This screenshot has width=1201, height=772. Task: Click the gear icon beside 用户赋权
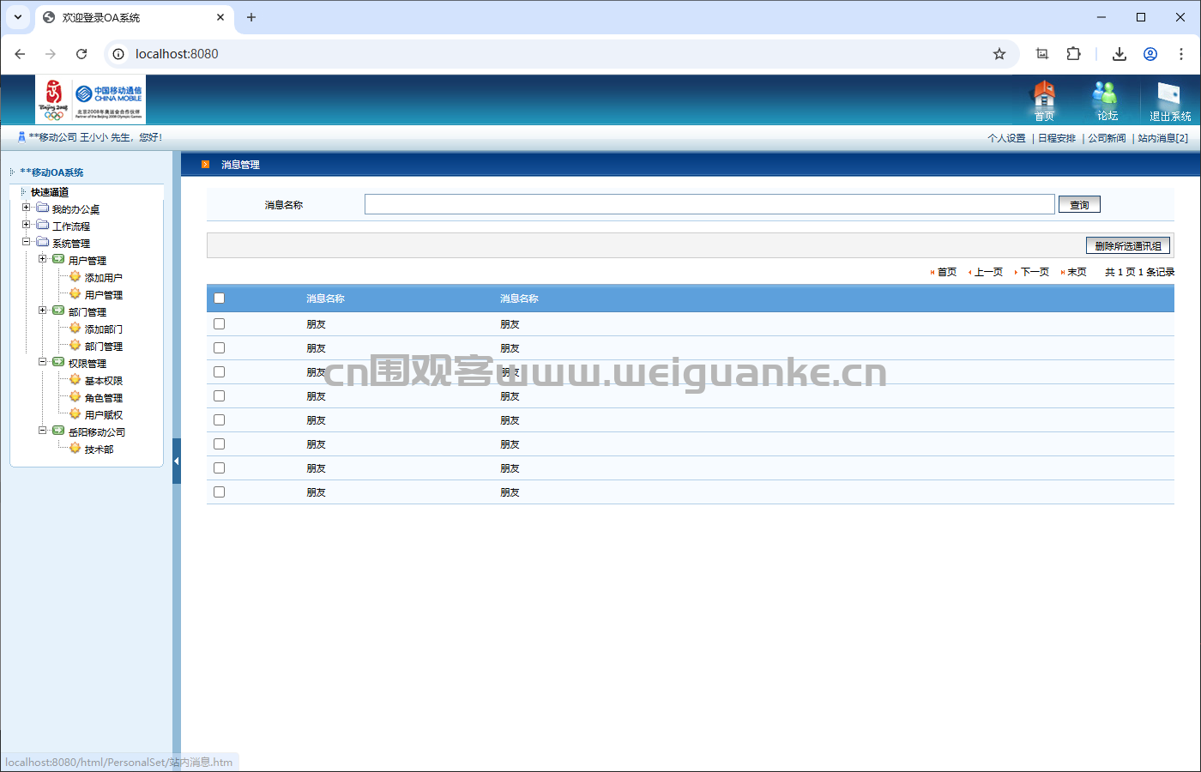click(75, 413)
